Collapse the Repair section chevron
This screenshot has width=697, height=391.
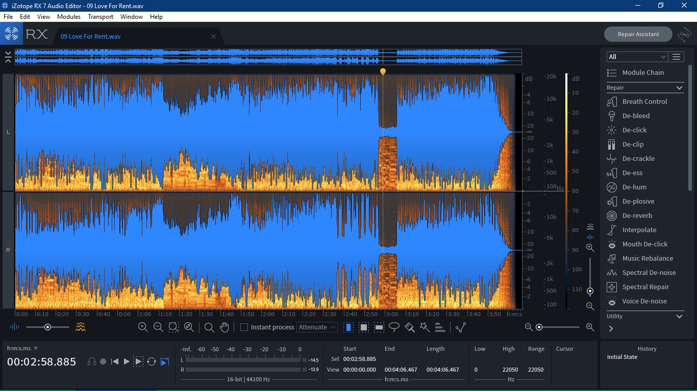coord(679,88)
